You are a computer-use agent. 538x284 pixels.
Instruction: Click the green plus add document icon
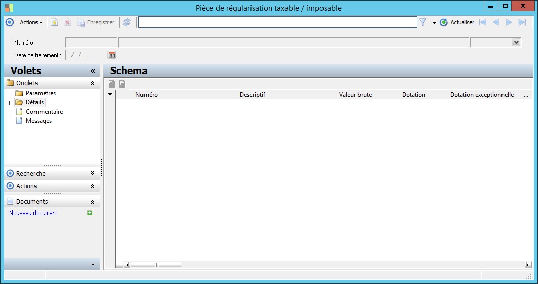pyautogui.click(x=90, y=212)
